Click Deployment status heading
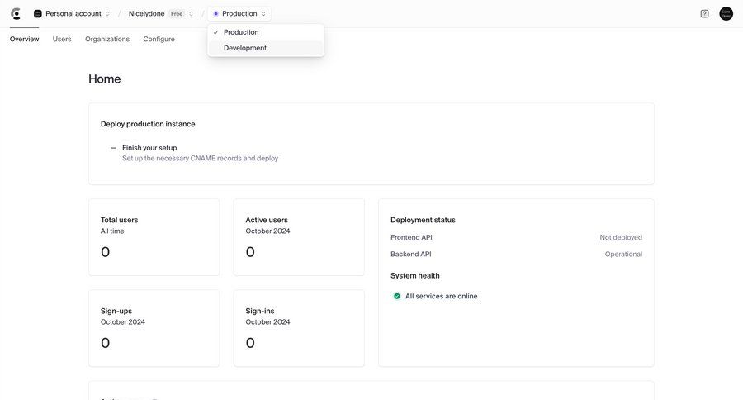 423,220
